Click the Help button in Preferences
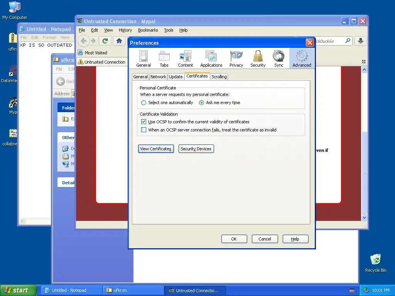The image size is (395, 296). [x=295, y=239]
